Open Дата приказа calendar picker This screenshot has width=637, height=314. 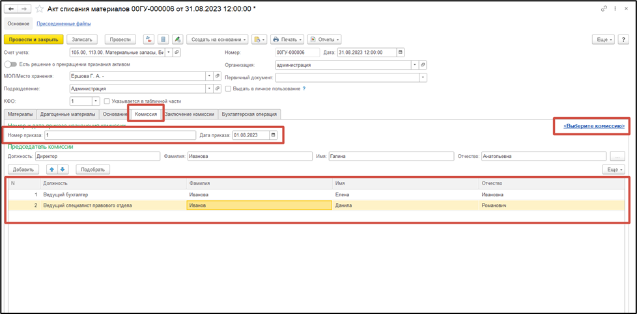[273, 135]
